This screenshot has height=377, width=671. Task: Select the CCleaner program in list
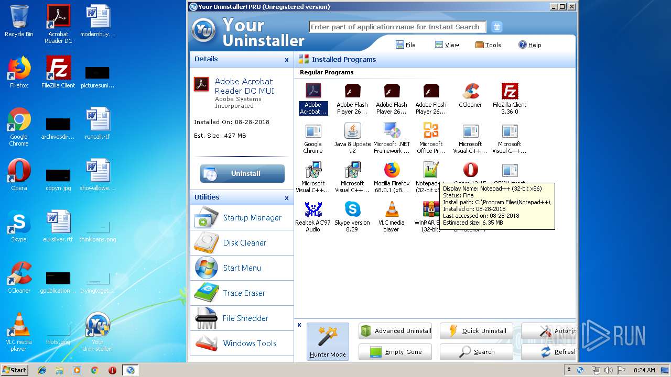click(x=470, y=95)
